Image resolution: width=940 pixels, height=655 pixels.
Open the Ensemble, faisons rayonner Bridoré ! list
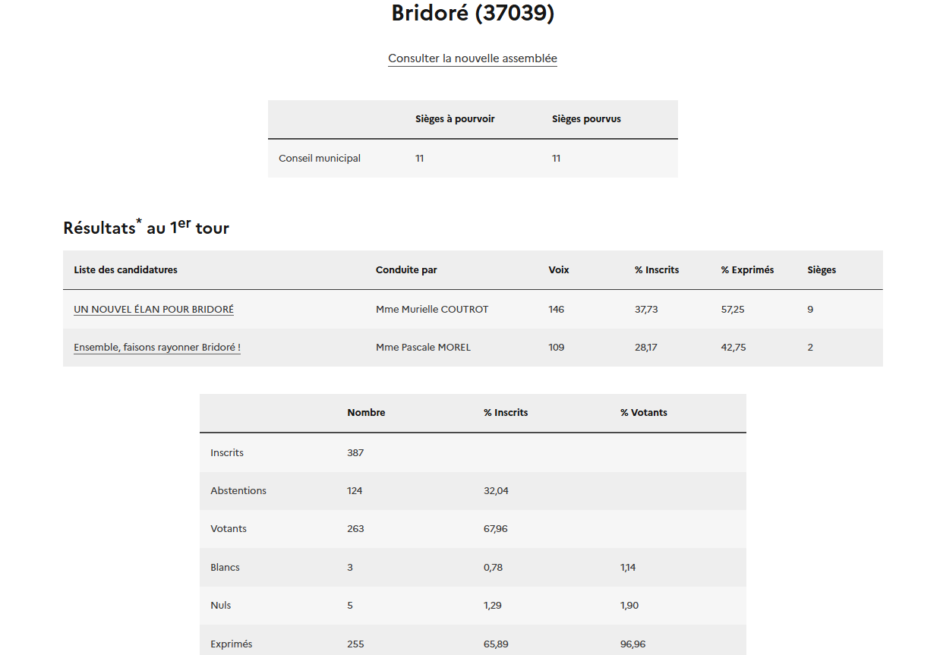157,348
